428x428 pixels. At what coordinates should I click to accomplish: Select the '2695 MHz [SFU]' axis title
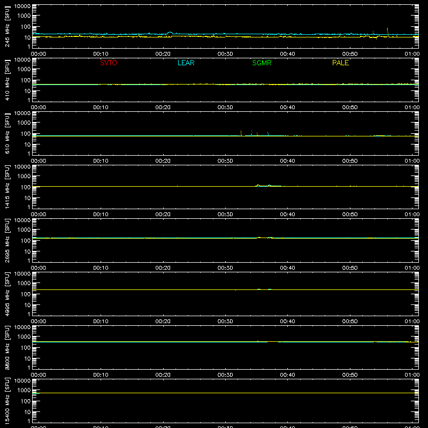[7, 240]
